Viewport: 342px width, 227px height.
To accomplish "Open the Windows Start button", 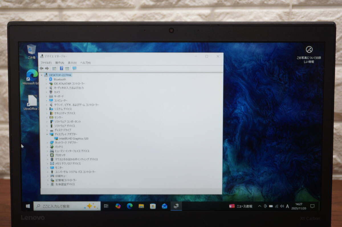I will click(28, 206).
